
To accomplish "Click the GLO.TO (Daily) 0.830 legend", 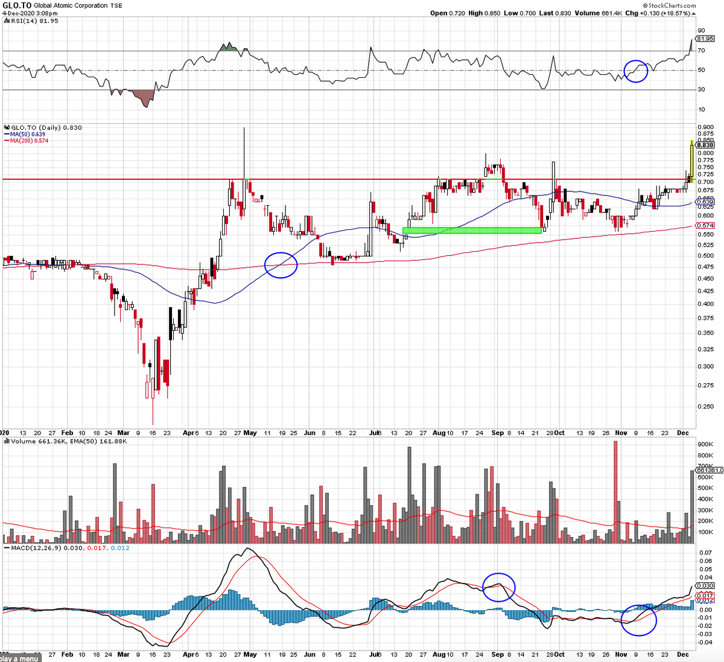I will pos(46,127).
